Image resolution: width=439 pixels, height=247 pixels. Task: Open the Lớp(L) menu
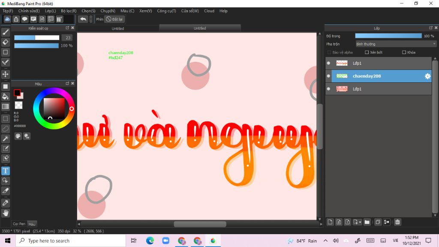[51, 11]
